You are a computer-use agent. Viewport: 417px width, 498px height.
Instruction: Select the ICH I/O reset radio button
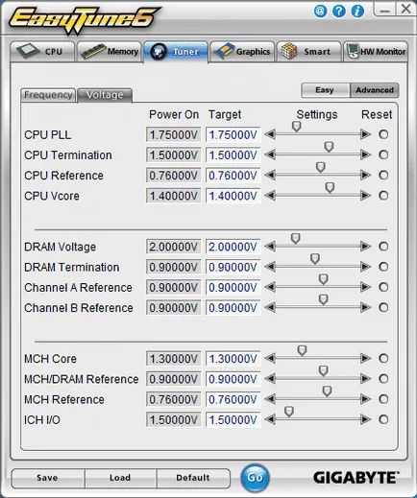(x=383, y=419)
